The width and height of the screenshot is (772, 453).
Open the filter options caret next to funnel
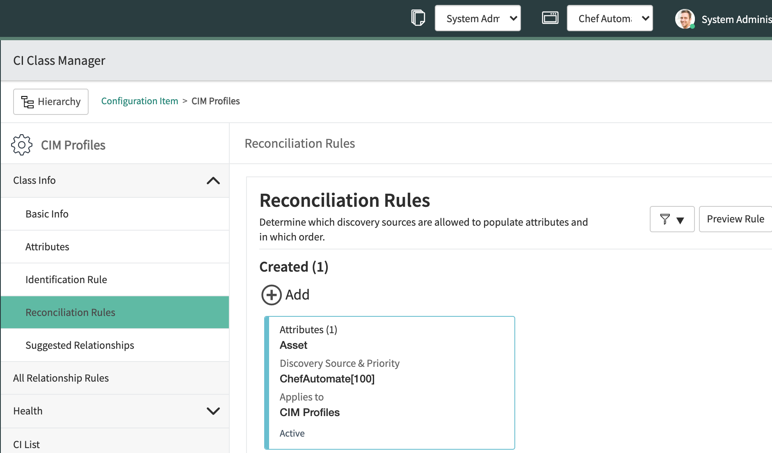pyautogui.click(x=681, y=220)
